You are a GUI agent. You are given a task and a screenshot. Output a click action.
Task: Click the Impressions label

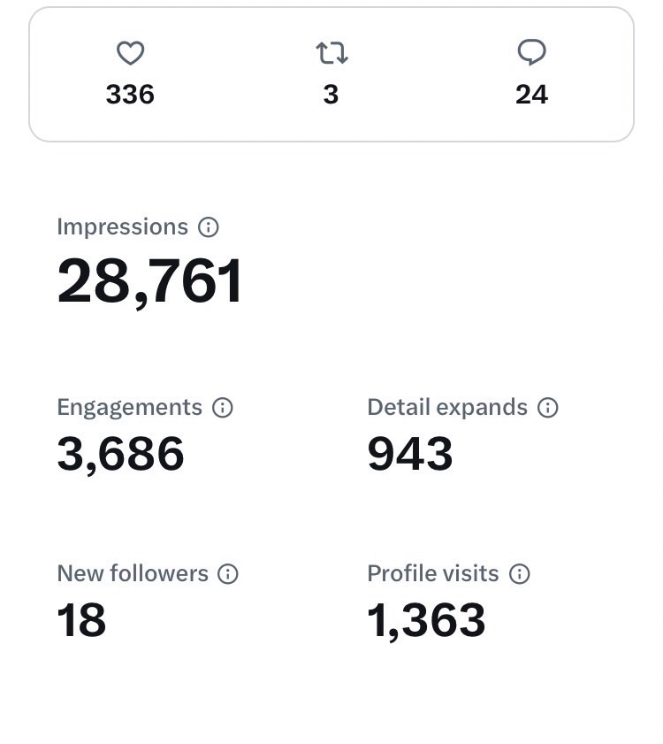click(x=122, y=227)
